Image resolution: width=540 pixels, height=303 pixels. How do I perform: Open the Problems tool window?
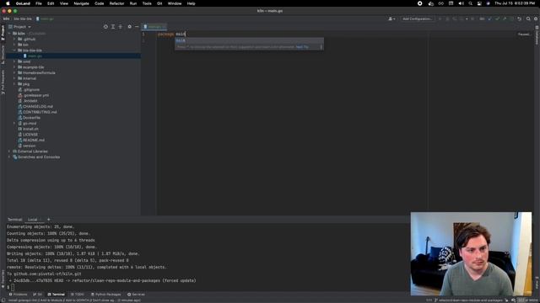(x=18, y=295)
